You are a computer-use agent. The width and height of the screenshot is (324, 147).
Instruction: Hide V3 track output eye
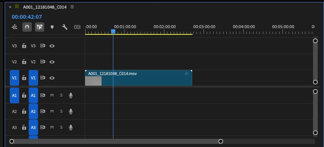tap(52, 46)
